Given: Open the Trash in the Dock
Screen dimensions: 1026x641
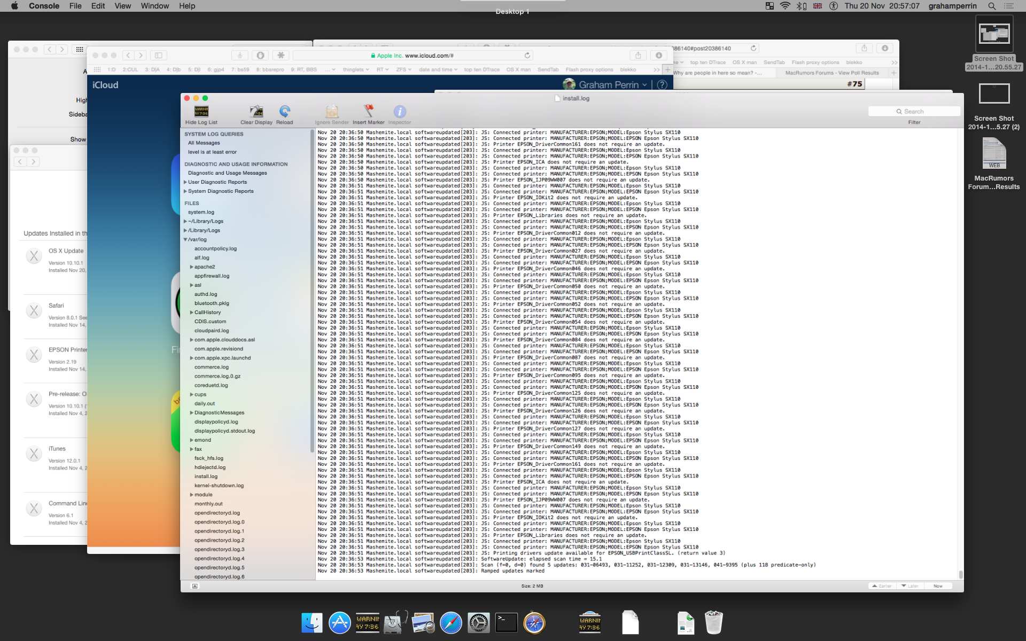Looking at the screenshot, I should 713,623.
